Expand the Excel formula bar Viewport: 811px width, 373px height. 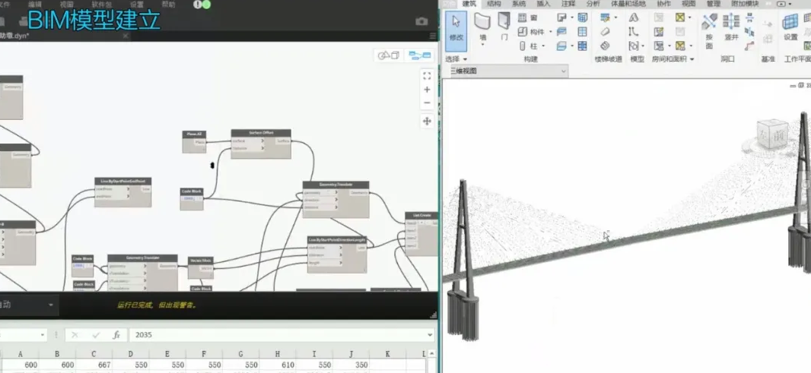(431, 335)
